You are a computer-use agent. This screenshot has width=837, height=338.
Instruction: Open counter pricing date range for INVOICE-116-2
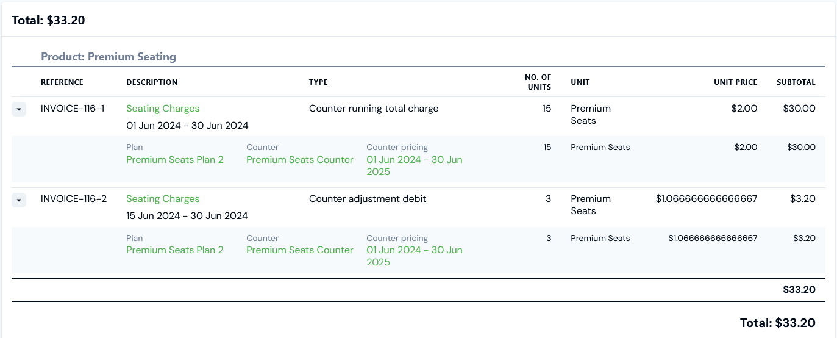(415, 256)
